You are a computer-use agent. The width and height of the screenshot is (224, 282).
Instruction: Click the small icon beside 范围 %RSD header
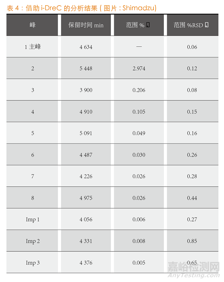coord(207,25)
